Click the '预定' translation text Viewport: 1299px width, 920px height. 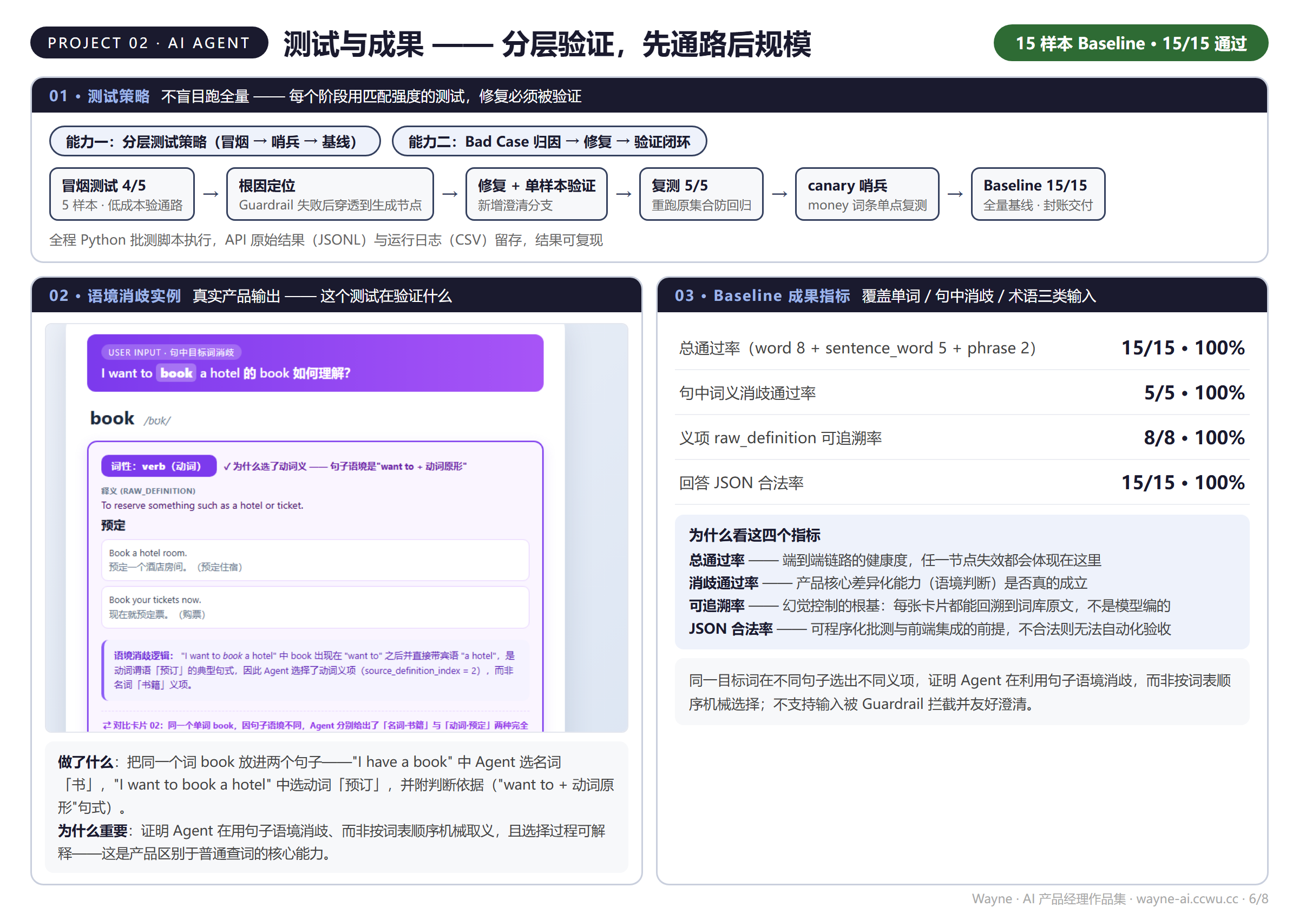pyautogui.click(x=113, y=525)
